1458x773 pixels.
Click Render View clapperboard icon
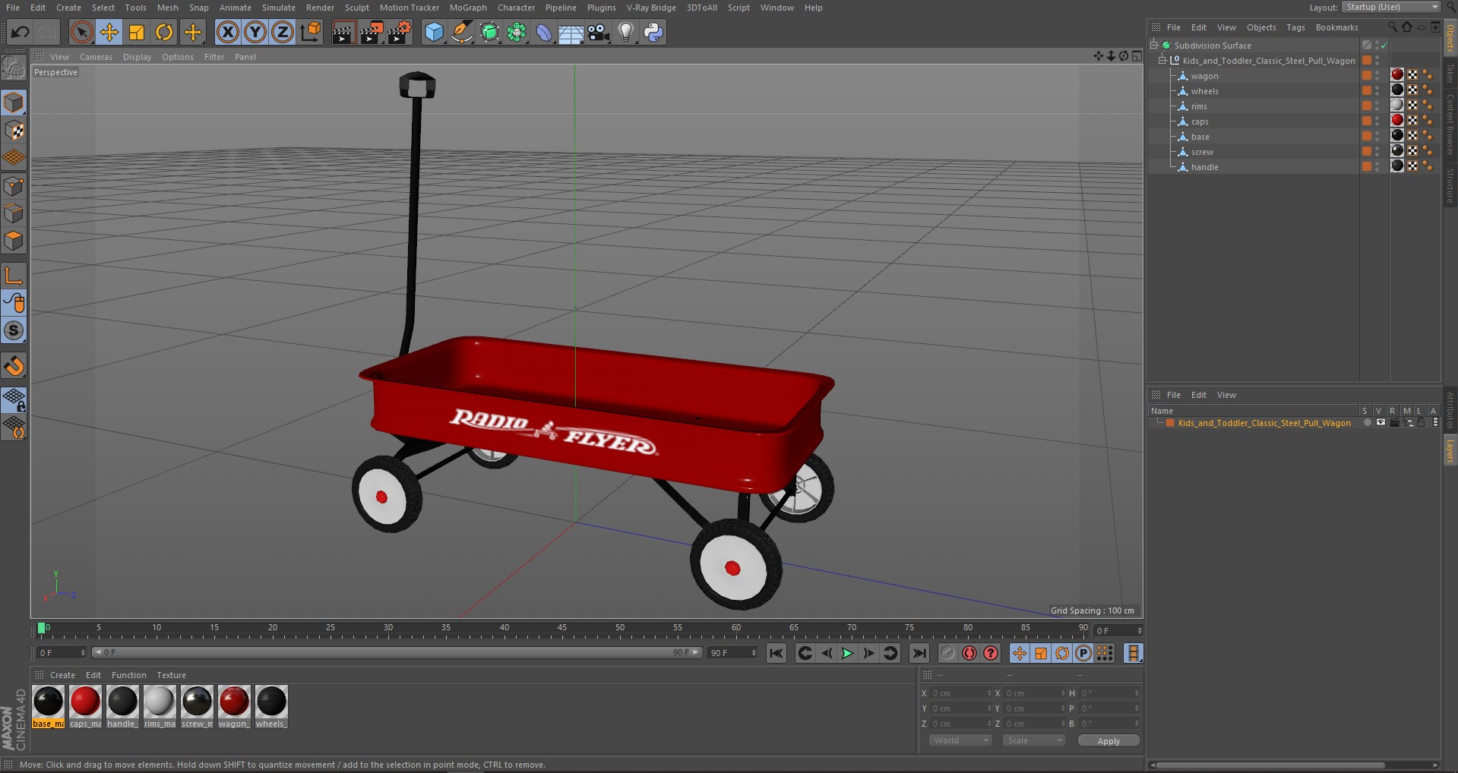(343, 32)
